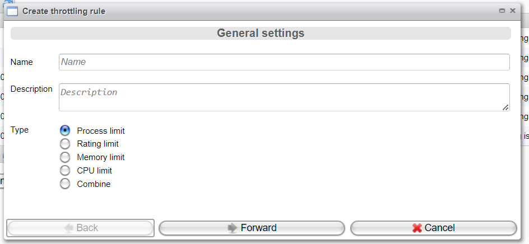Choose the Rating limit type option
The width and height of the screenshot is (529, 244).
tap(65, 144)
